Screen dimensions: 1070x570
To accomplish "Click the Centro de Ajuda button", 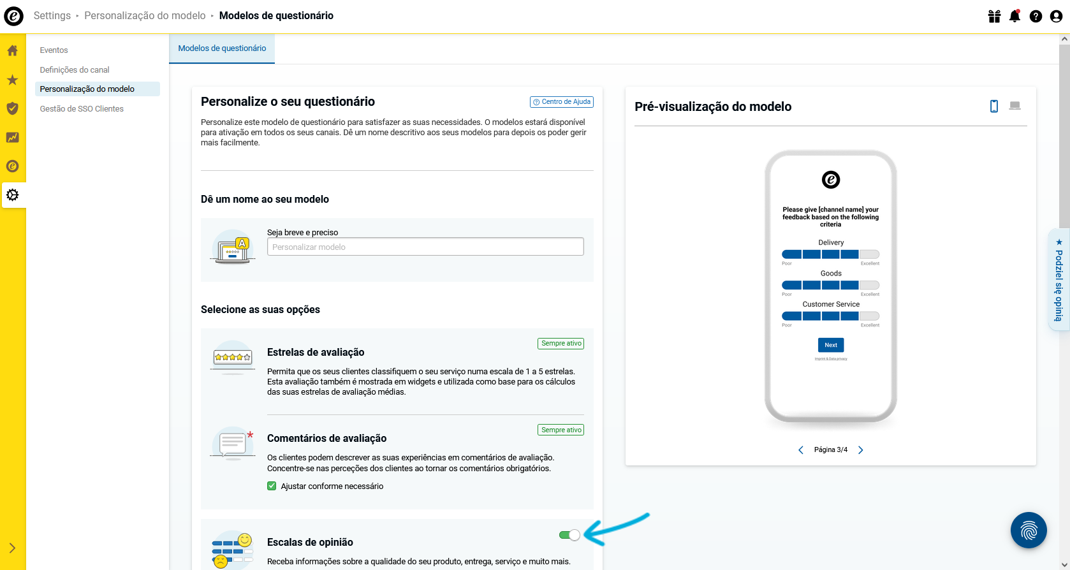I will tap(562, 102).
